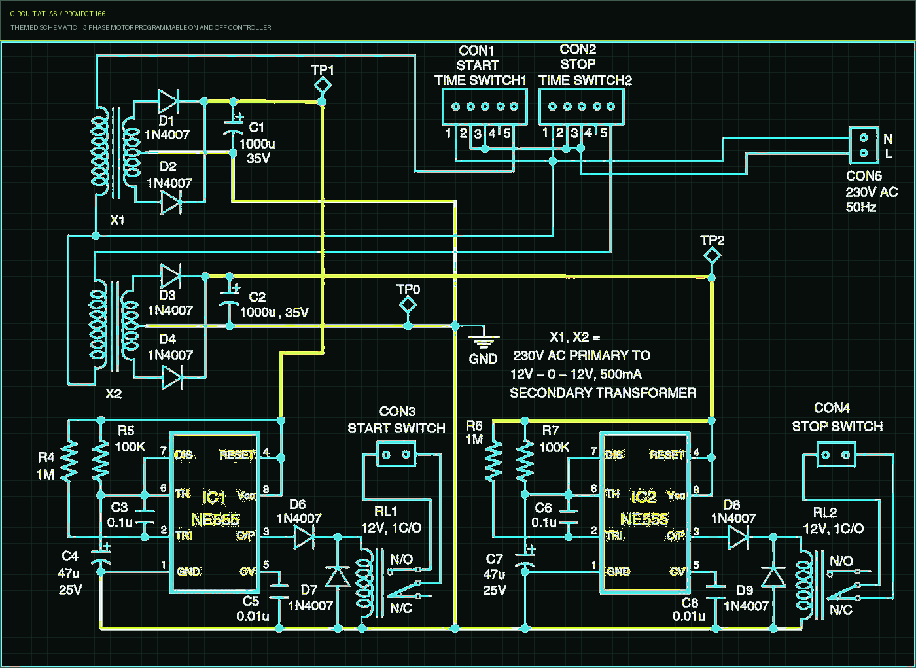Viewport: 916px width, 668px height.
Task: Click the '12V – 0 – 12V, 500mA' text
Action: click(x=576, y=374)
